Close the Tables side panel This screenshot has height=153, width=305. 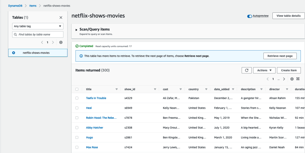click(x=61, y=17)
